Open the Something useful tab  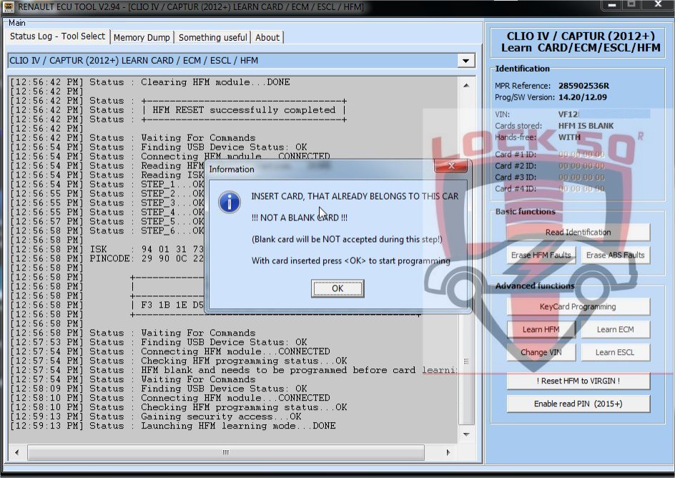click(x=213, y=37)
